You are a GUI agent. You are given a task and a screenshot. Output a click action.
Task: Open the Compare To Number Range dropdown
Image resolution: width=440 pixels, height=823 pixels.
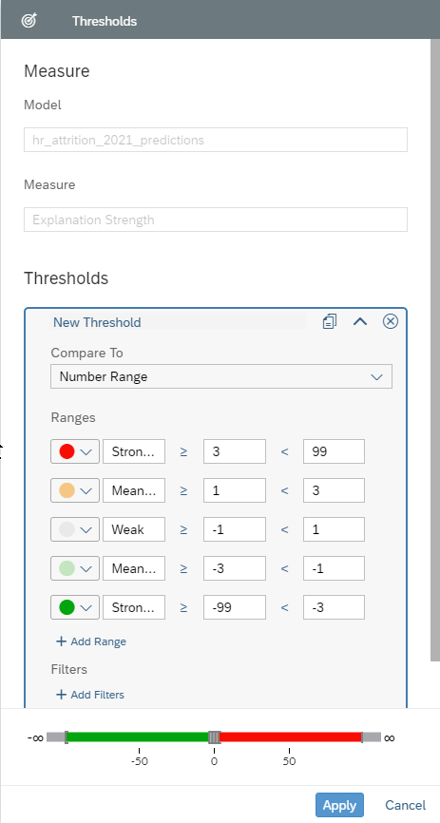coord(221,376)
